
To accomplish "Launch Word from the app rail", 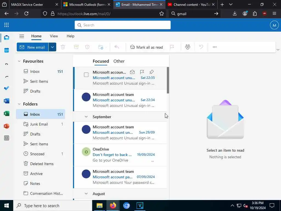I will [7, 101].
